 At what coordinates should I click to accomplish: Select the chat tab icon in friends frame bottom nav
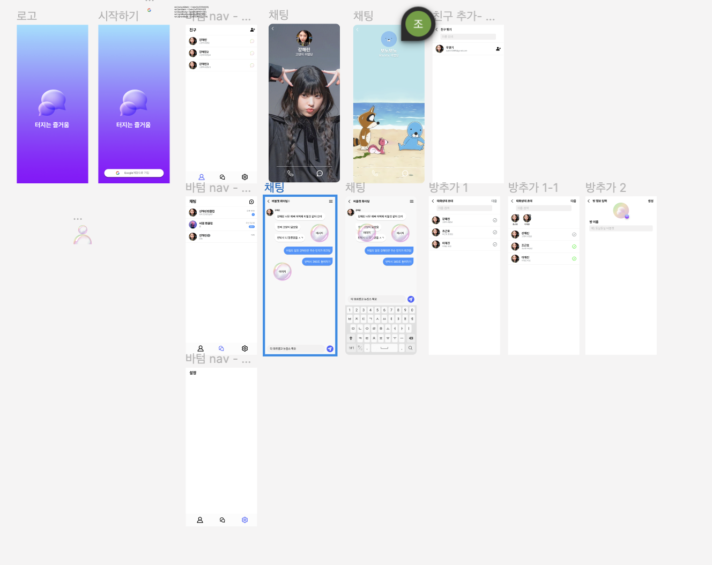(x=222, y=177)
